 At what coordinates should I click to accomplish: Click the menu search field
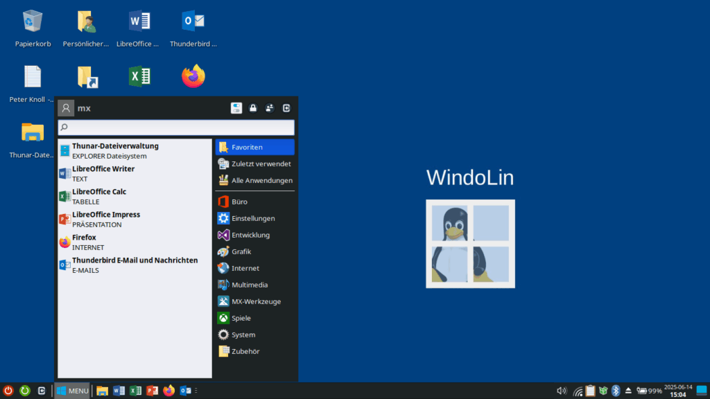point(176,127)
